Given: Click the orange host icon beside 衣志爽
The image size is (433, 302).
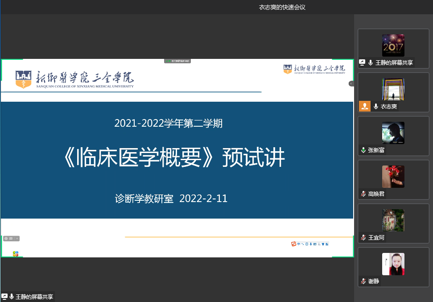Looking at the screenshot, I should pyautogui.click(x=365, y=106).
